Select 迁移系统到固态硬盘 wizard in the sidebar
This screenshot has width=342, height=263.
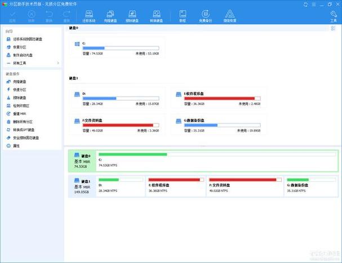pyautogui.click(x=24, y=39)
